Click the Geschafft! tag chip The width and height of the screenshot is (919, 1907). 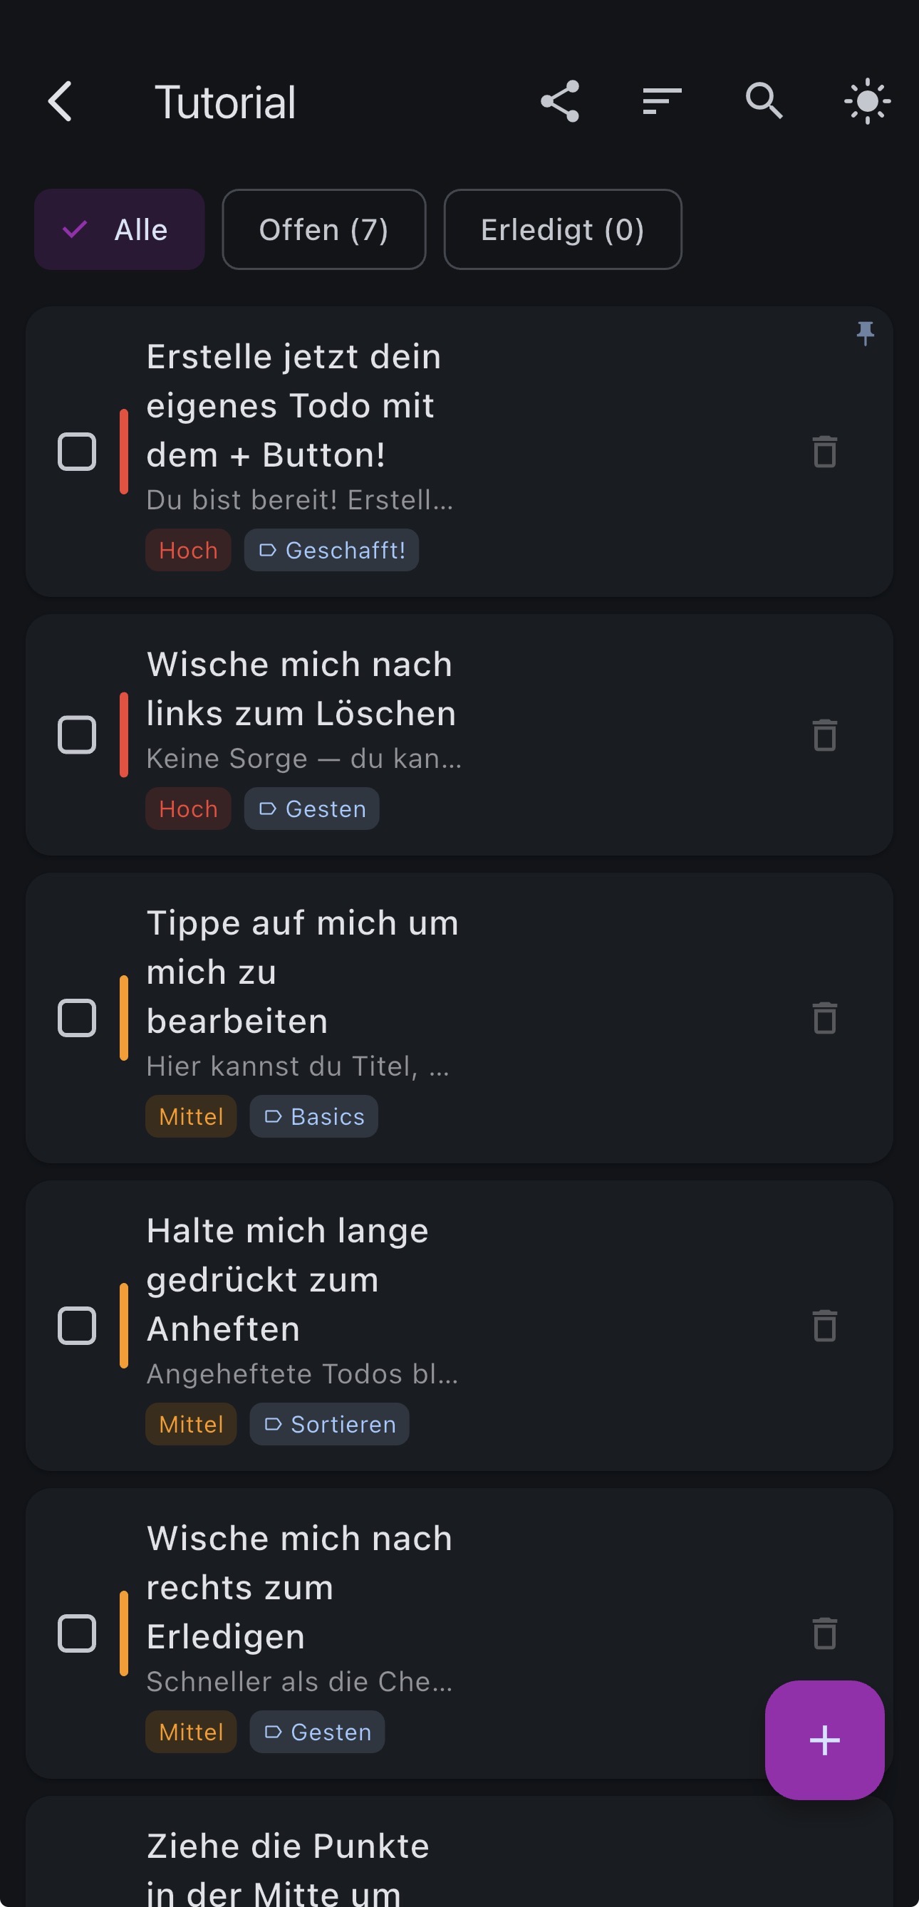[332, 550]
